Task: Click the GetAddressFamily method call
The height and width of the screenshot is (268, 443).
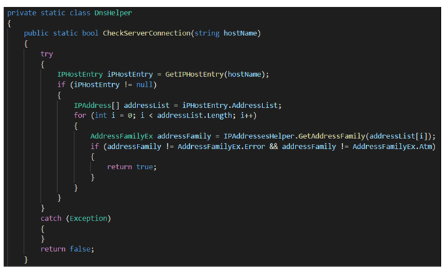Action: (x=332, y=136)
